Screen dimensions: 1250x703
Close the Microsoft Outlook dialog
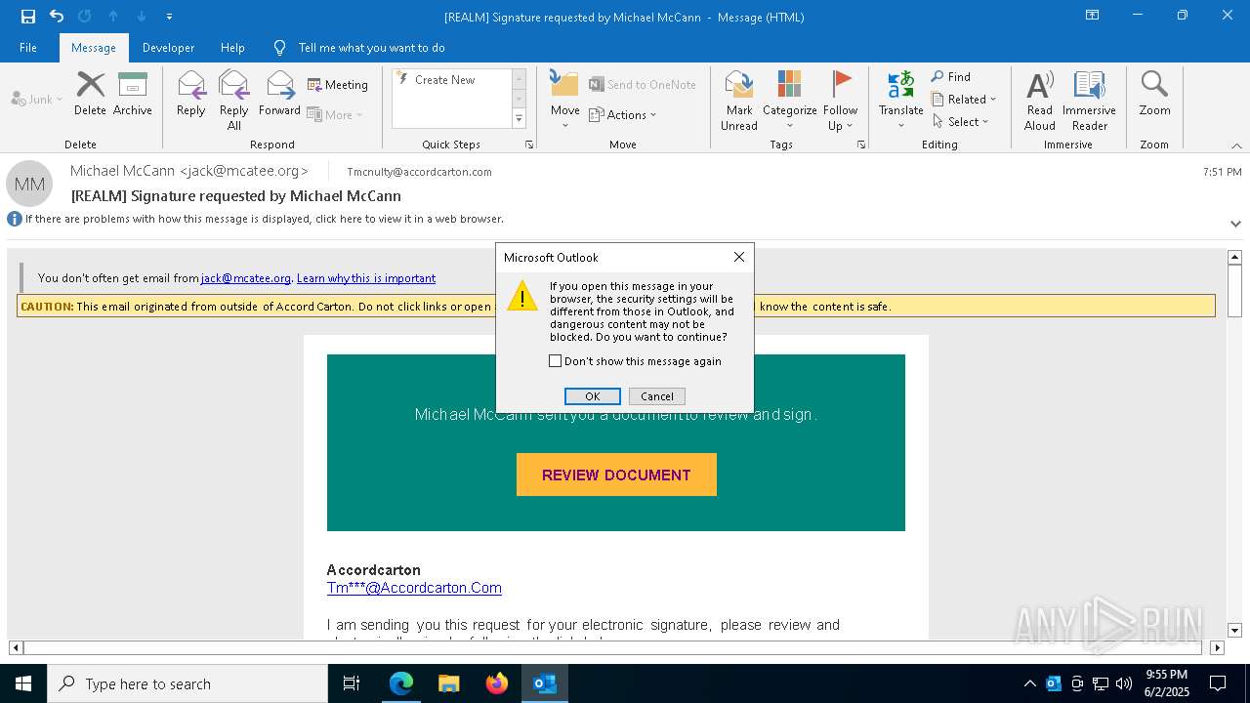(739, 257)
